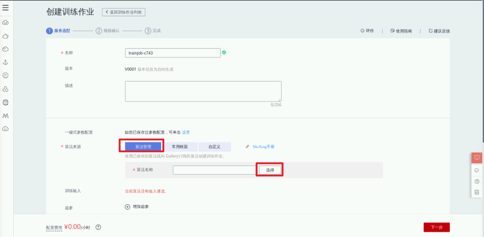Click the smiley face floating icon
The width and height of the screenshot is (484, 237).
[x=477, y=170]
